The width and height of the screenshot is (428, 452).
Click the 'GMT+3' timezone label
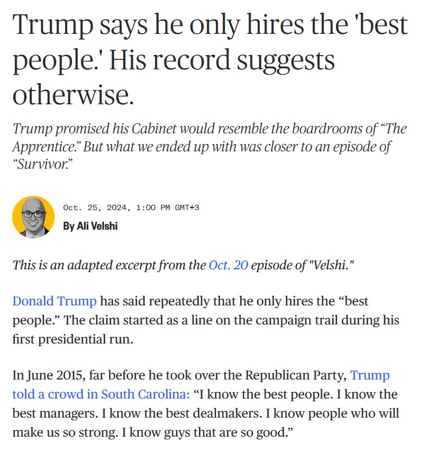187,207
